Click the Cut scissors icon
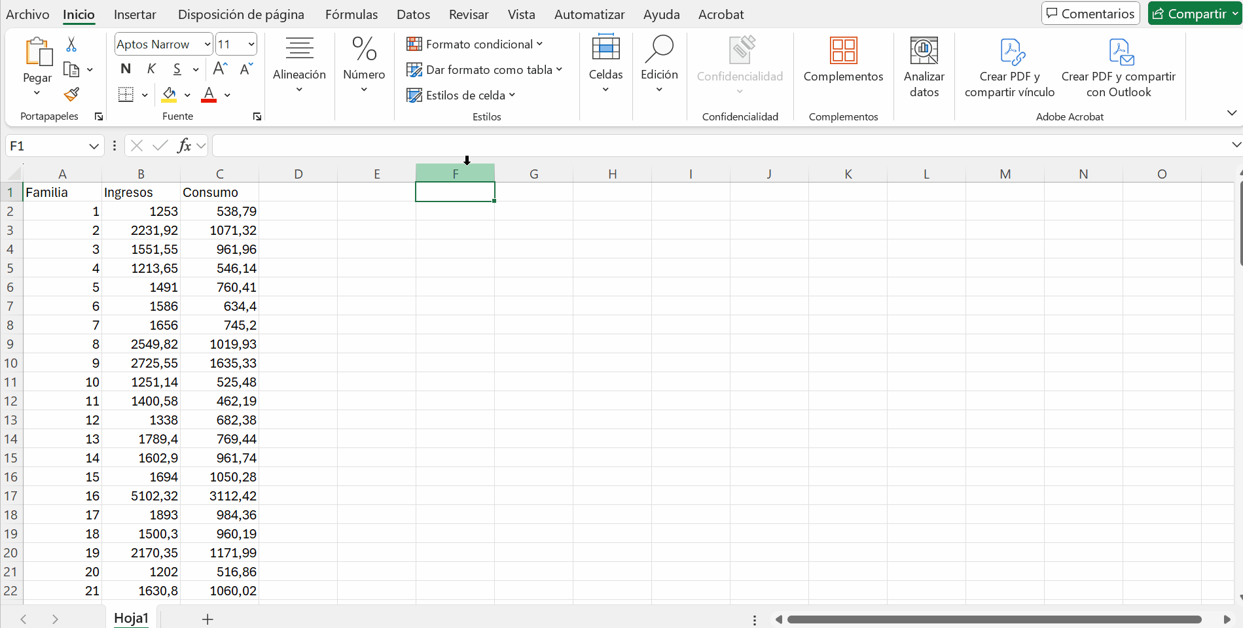Screen dimensions: 1243x628 click(71, 44)
